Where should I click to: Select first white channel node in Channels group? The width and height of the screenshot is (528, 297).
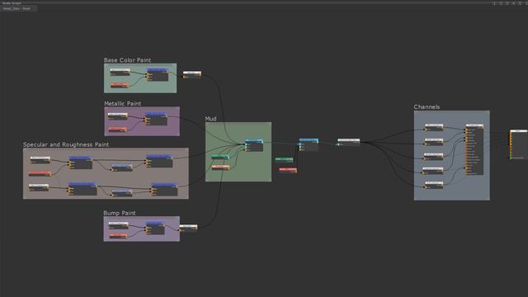tap(434, 127)
